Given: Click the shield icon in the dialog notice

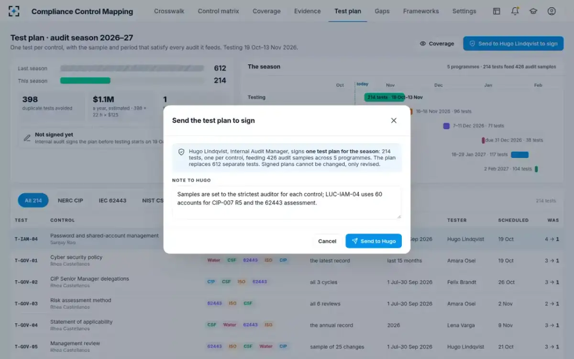Looking at the screenshot, I should [x=181, y=152].
